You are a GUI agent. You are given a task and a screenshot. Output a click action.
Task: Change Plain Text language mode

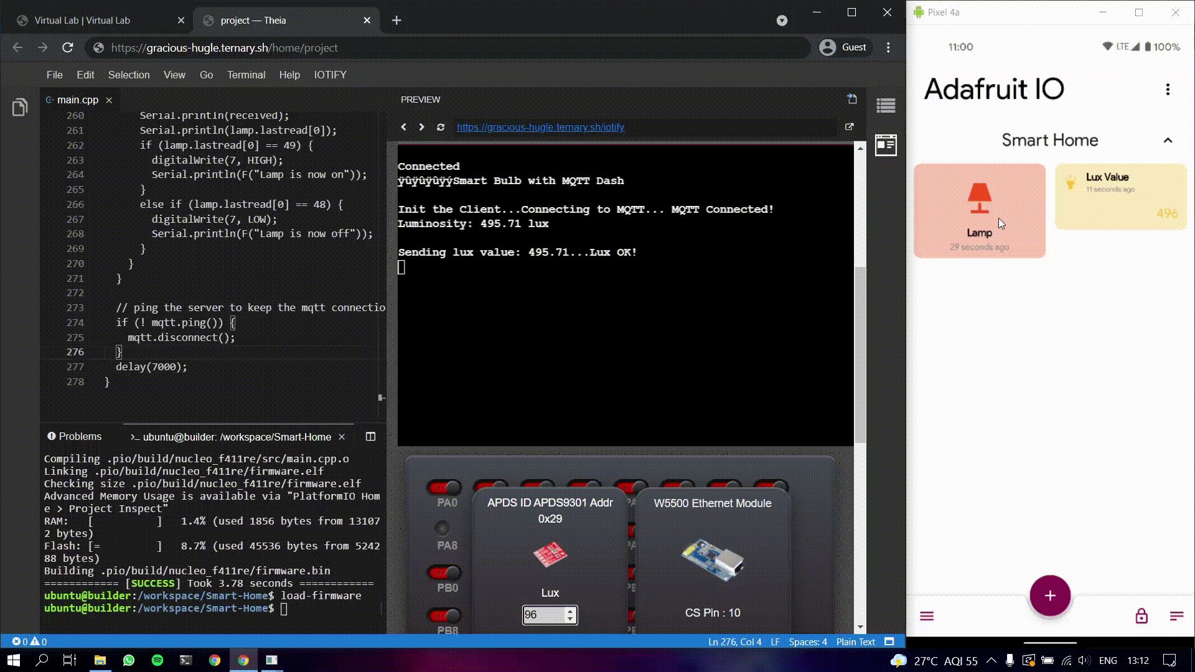[856, 642]
